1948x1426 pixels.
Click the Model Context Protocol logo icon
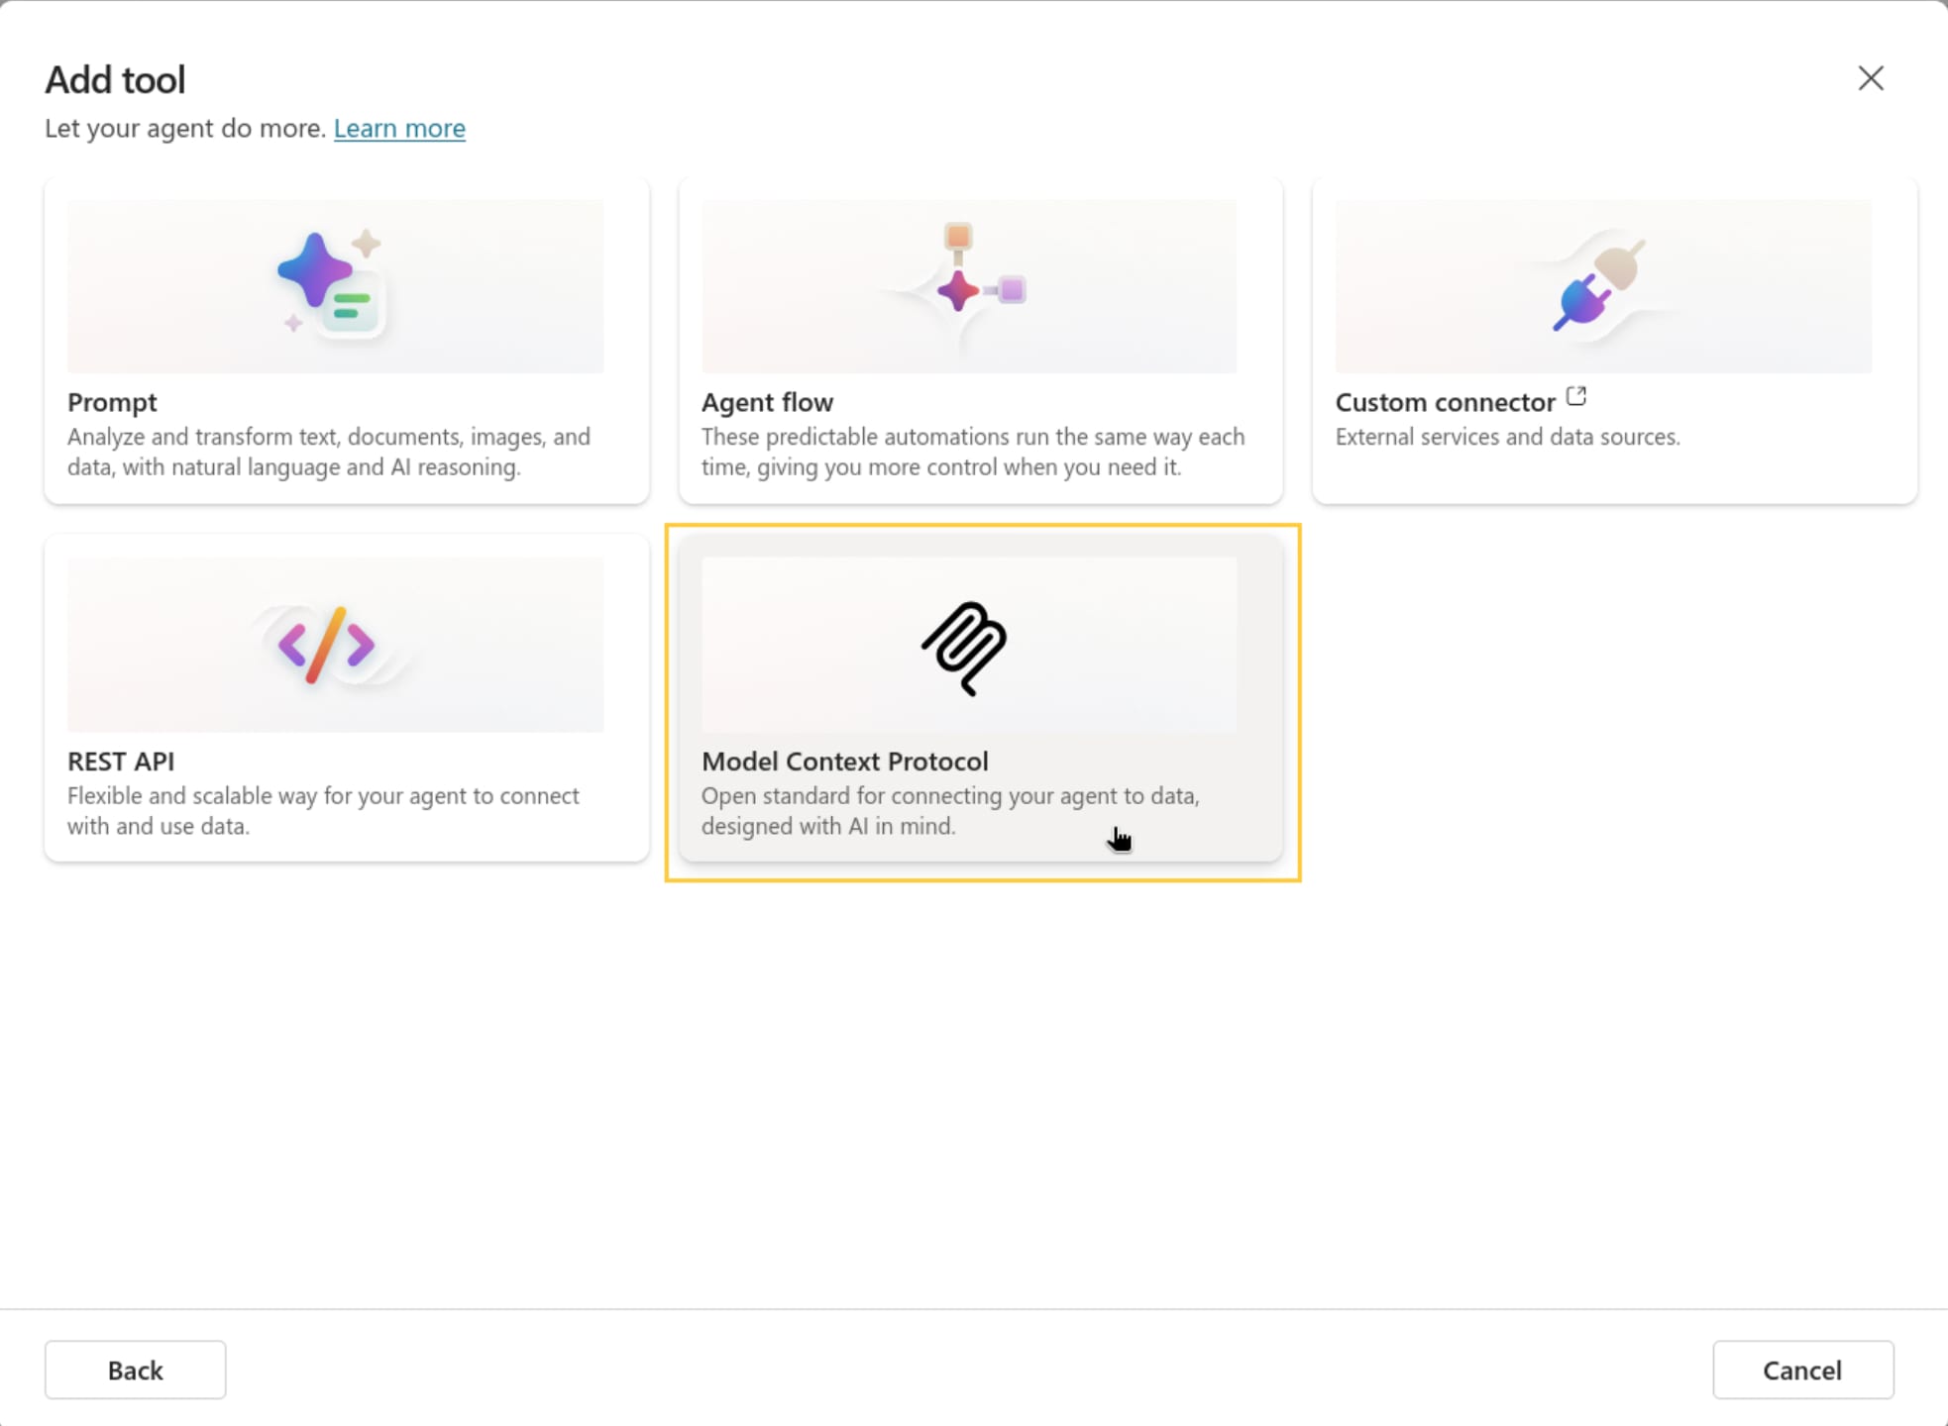point(964,648)
